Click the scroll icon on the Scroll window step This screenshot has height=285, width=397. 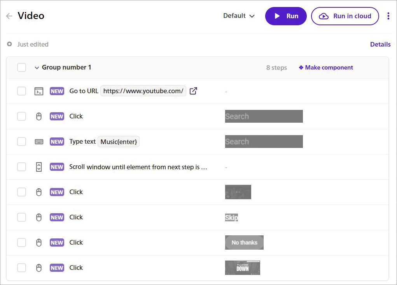pyautogui.click(x=39, y=167)
